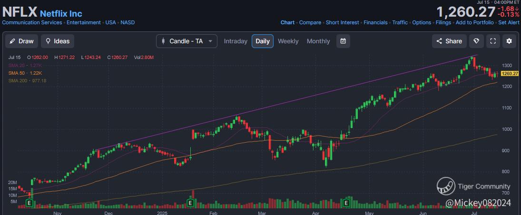Open Short Interest page
The height and width of the screenshot is (215, 521).
(x=342, y=23)
